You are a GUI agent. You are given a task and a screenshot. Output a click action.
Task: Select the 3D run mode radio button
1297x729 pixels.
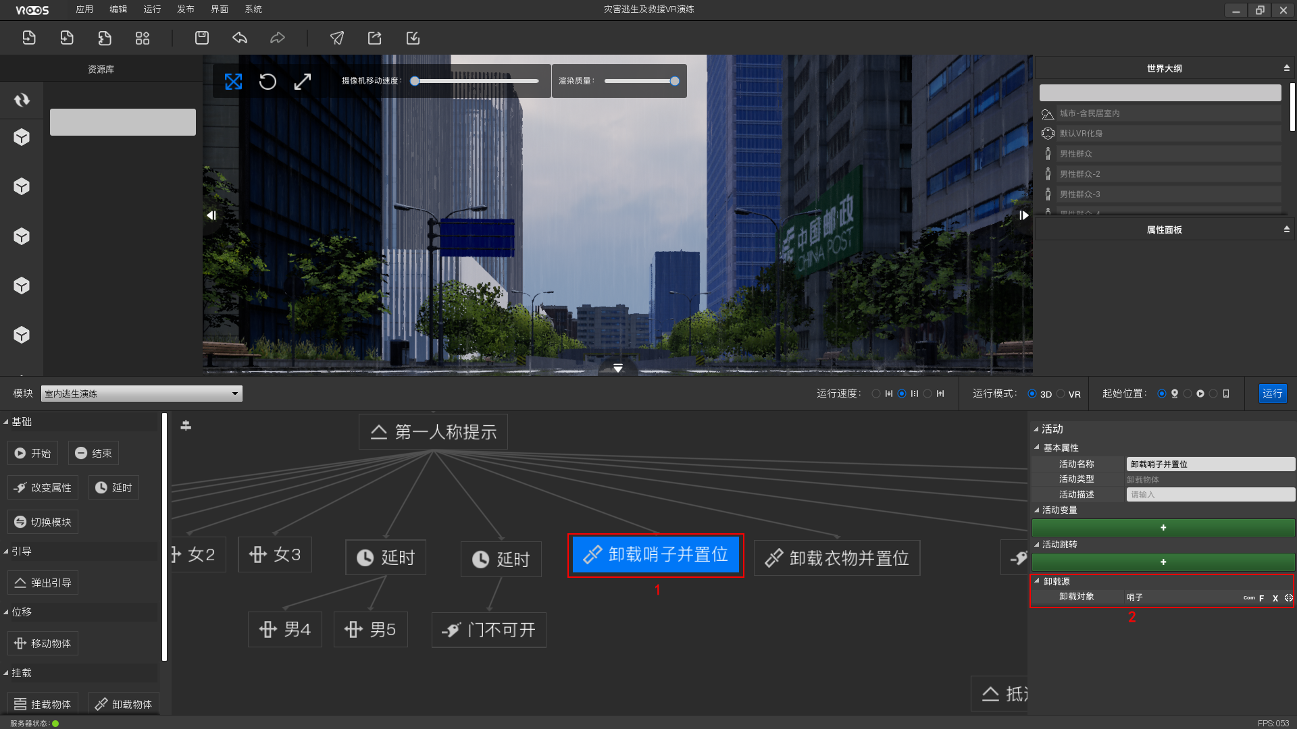pos(1032,394)
